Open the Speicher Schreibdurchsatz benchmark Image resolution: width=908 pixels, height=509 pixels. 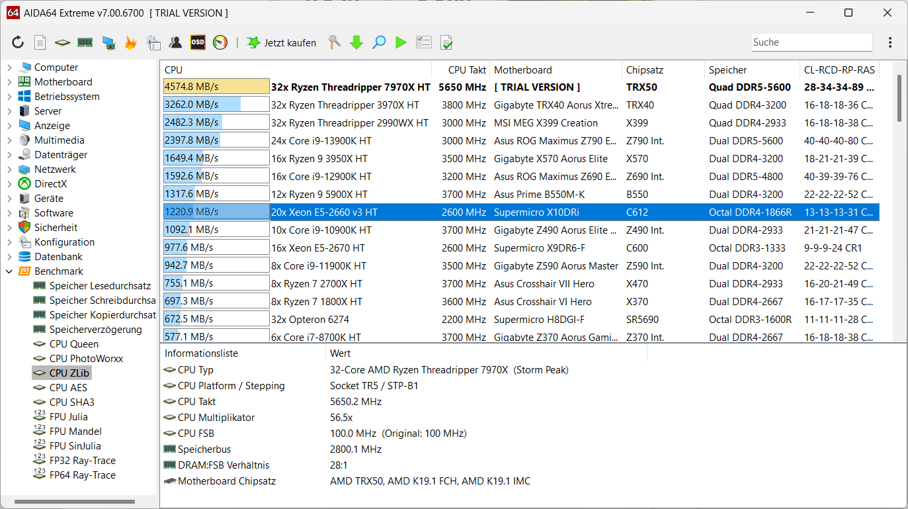point(103,301)
